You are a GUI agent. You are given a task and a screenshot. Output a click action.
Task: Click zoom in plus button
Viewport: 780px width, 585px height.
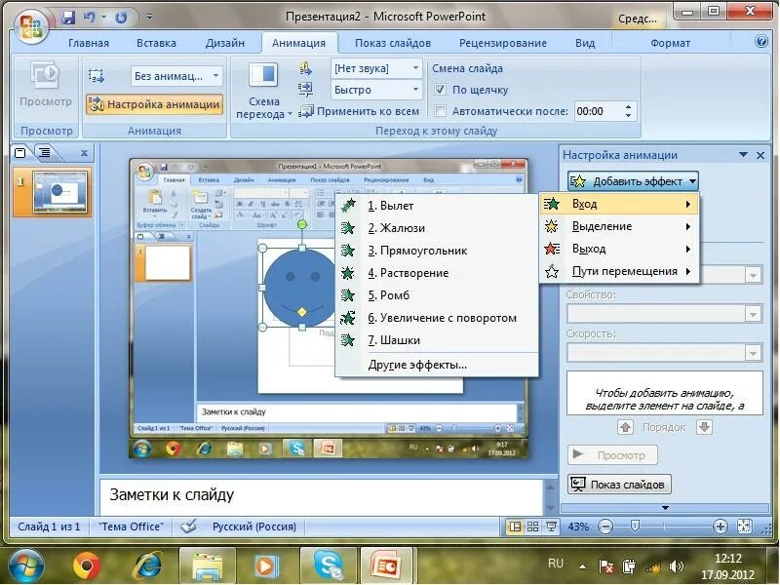coord(721,526)
